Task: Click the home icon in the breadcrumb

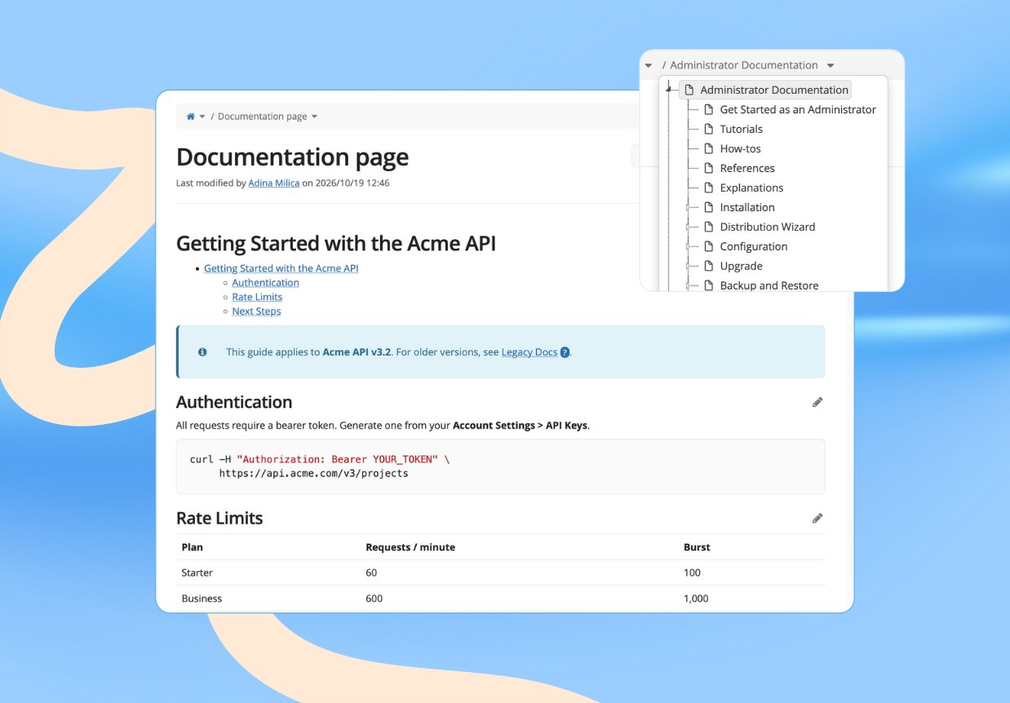Action: pos(191,117)
